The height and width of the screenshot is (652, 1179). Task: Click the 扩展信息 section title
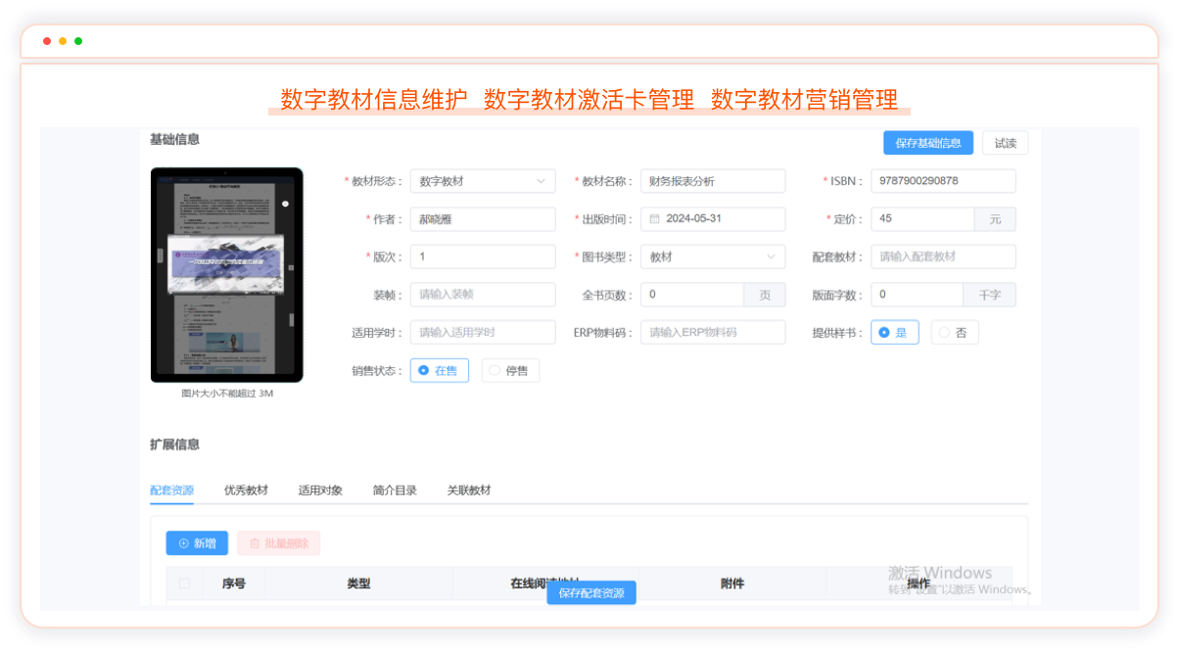(174, 444)
